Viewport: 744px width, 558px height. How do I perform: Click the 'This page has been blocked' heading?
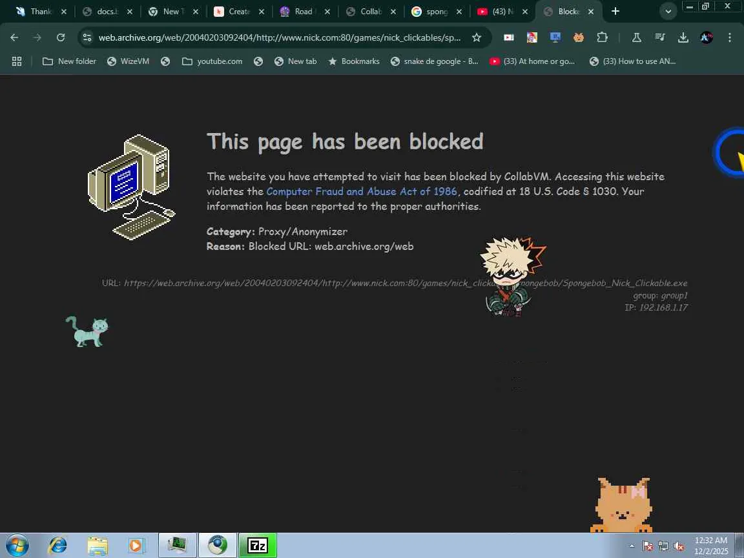click(345, 141)
